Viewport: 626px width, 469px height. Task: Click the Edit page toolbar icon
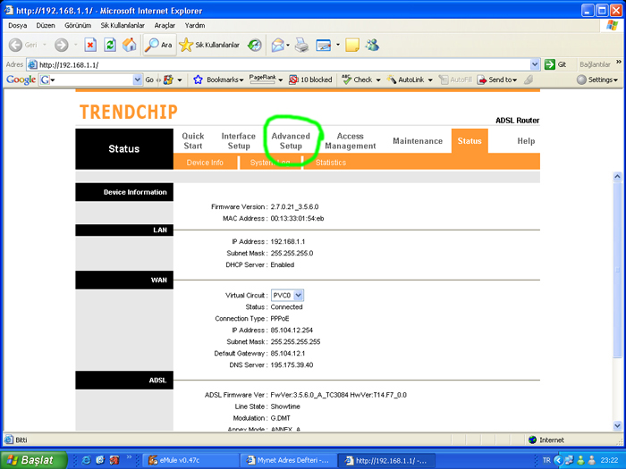pos(324,45)
